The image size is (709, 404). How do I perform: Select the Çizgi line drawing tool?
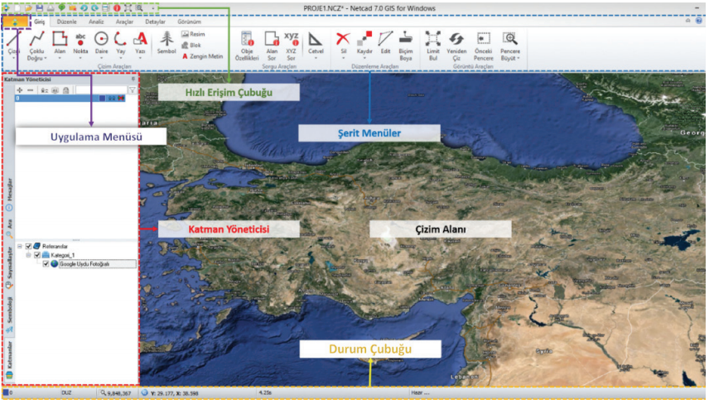[14, 40]
